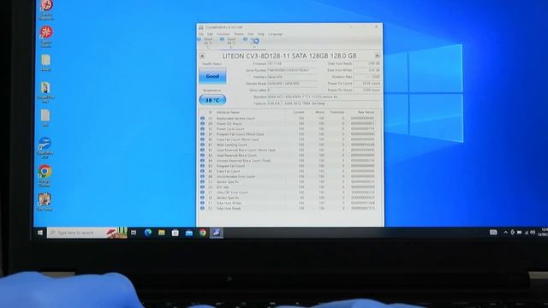Click the Total Host Writes value box

pos(367,70)
